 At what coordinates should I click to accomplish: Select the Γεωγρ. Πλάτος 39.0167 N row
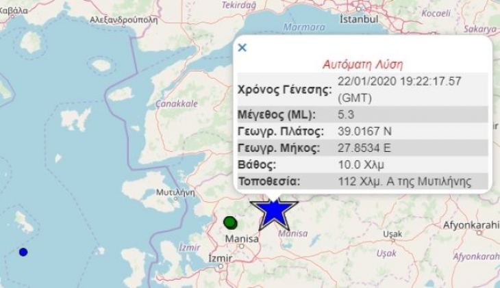tap(362, 131)
